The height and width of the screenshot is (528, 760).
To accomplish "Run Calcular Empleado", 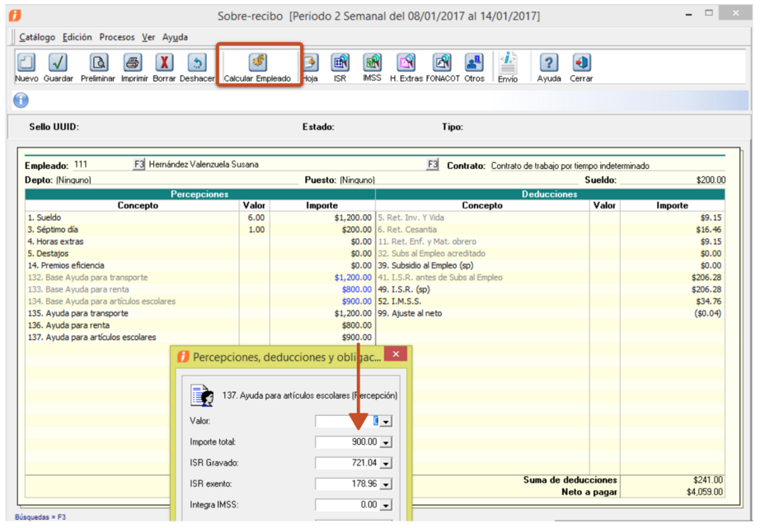I will click(257, 63).
